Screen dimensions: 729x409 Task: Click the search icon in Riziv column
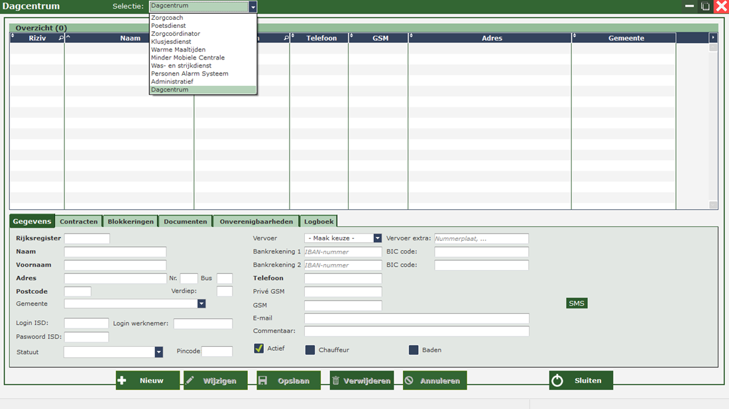tap(61, 38)
